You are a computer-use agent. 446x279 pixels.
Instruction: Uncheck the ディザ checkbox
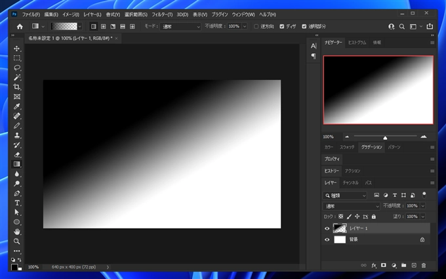pyautogui.click(x=282, y=26)
